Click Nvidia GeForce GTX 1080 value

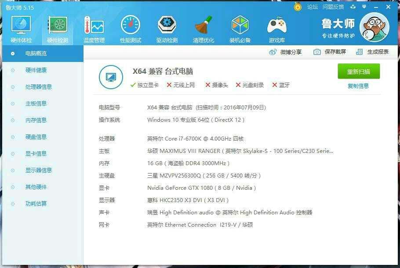click(201, 188)
